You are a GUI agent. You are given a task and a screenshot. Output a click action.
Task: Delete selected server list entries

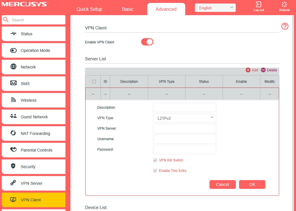[x=269, y=70]
